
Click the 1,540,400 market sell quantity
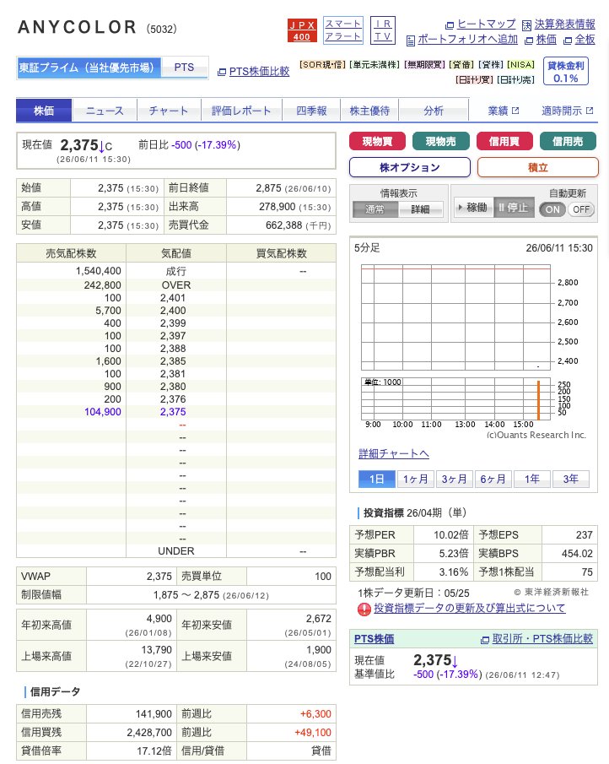(99, 271)
